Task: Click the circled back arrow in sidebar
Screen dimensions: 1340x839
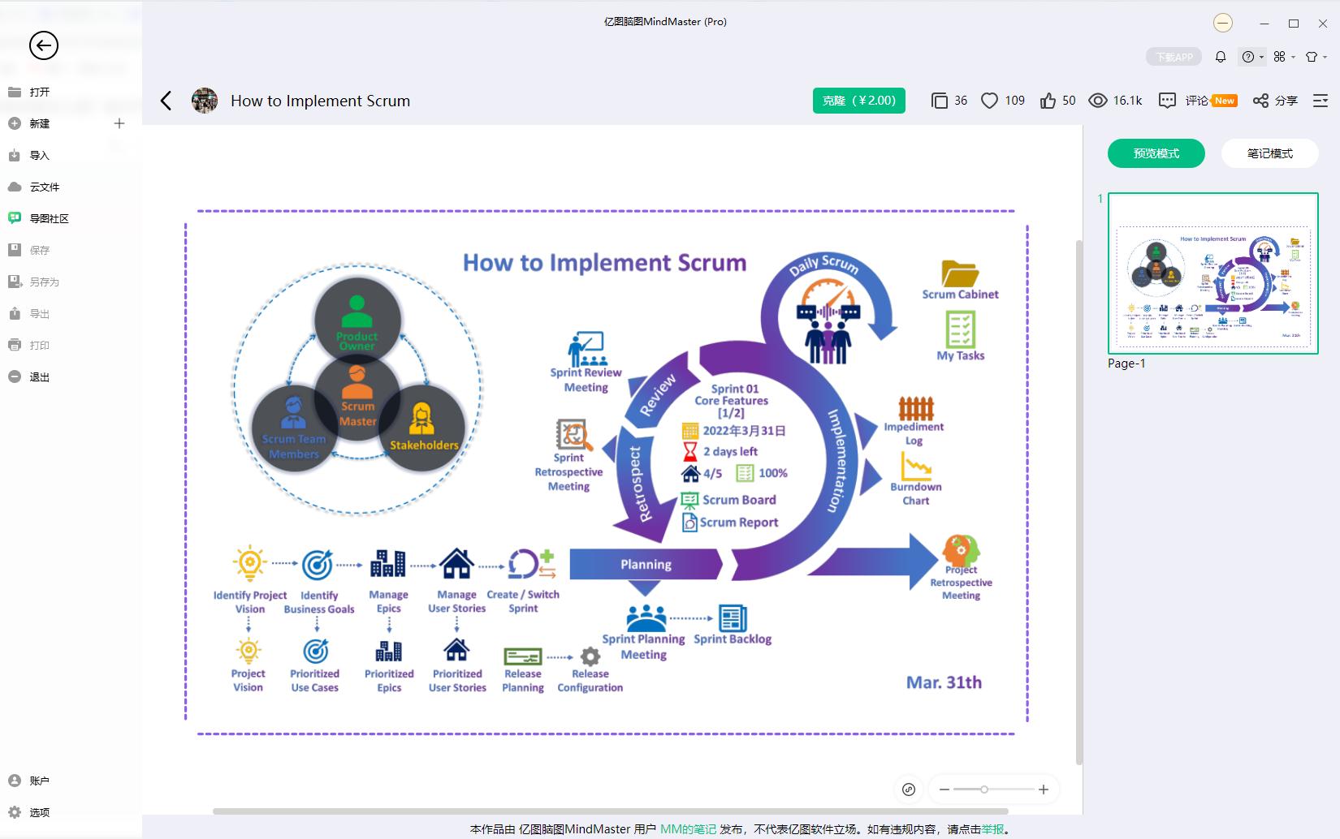Action: [x=44, y=45]
